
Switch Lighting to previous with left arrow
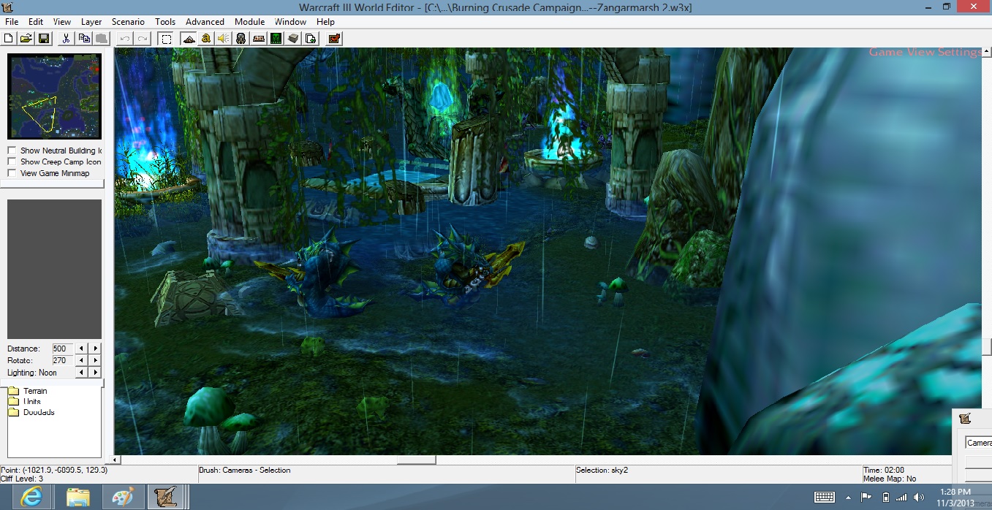click(x=81, y=373)
